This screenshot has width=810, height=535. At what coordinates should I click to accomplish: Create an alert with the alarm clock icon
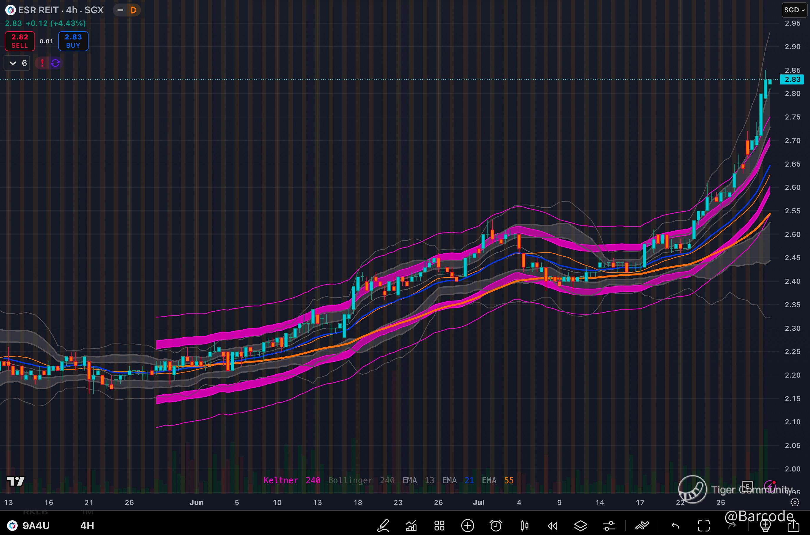(x=496, y=526)
